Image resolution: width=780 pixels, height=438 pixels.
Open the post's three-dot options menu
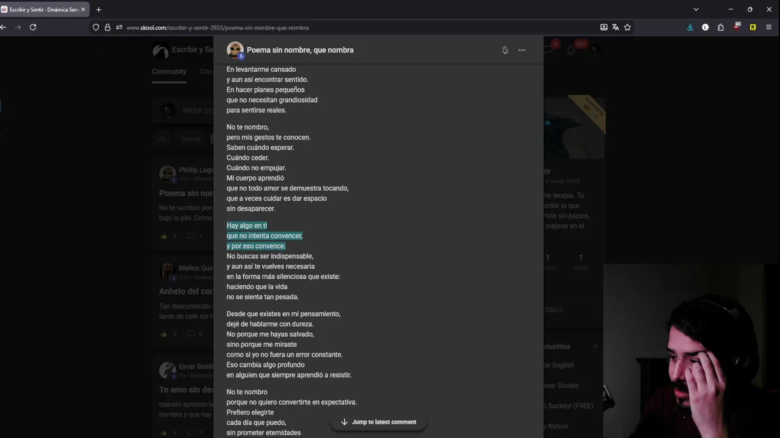pos(522,50)
